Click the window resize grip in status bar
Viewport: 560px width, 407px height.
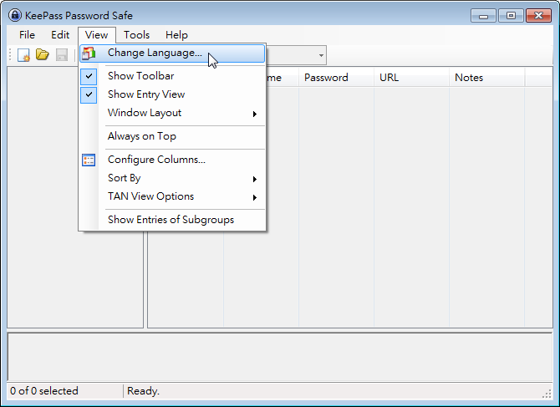tap(547, 393)
